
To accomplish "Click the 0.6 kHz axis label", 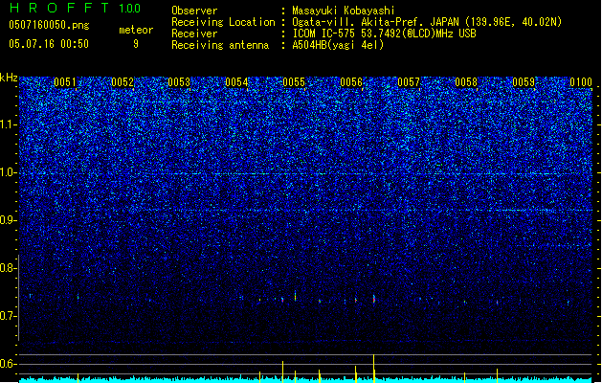I will (8, 364).
